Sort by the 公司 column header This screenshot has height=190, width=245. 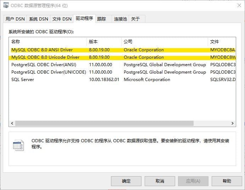tap(165, 42)
